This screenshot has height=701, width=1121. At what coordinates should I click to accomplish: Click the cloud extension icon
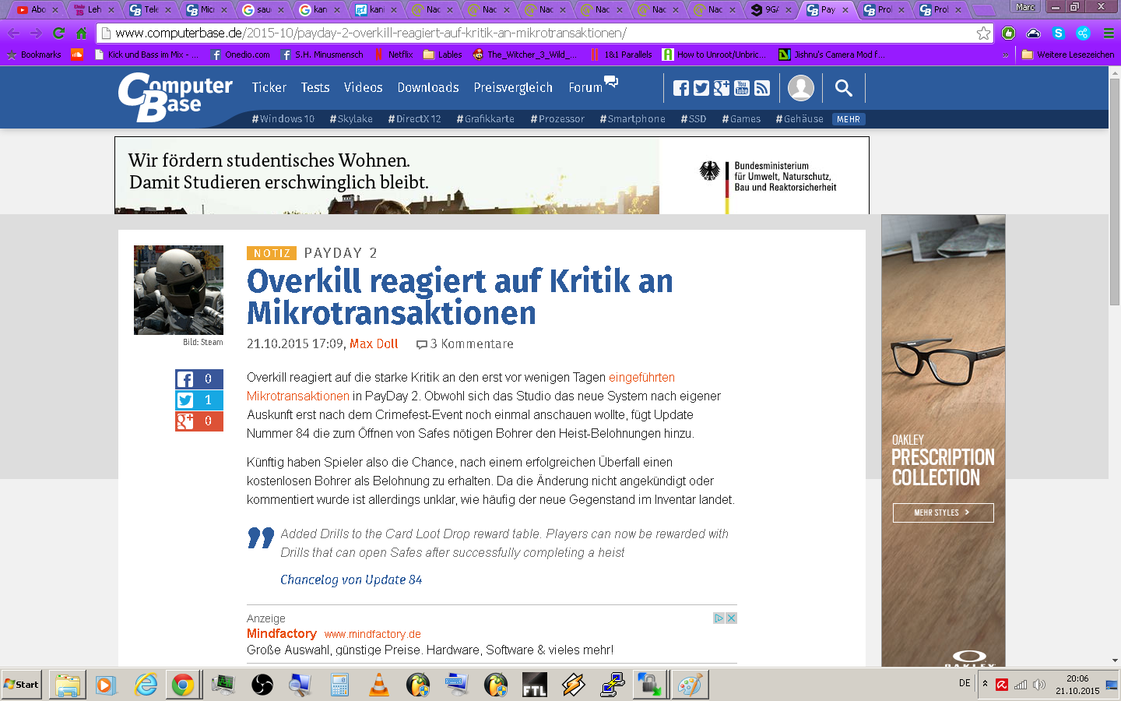(1034, 33)
